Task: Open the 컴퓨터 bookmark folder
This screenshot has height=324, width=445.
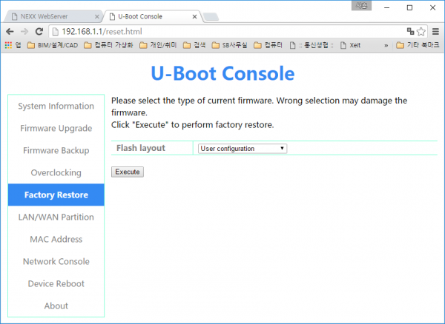Action: tap(268, 45)
